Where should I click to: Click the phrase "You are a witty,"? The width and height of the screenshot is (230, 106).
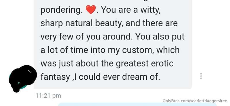(x=131, y=10)
